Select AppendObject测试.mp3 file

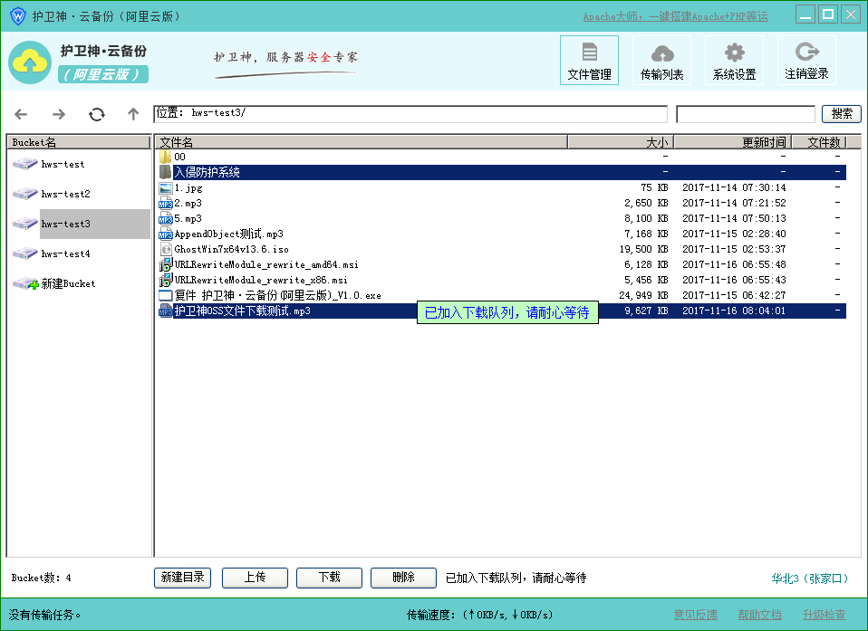(x=501, y=234)
